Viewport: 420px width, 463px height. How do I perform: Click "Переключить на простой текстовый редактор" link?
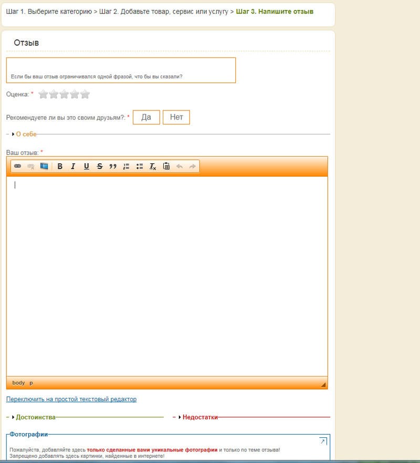[x=71, y=399]
